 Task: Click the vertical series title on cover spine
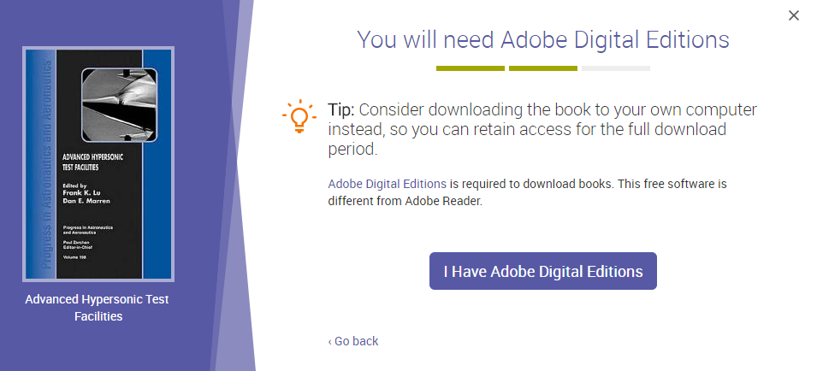(x=37, y=162)
